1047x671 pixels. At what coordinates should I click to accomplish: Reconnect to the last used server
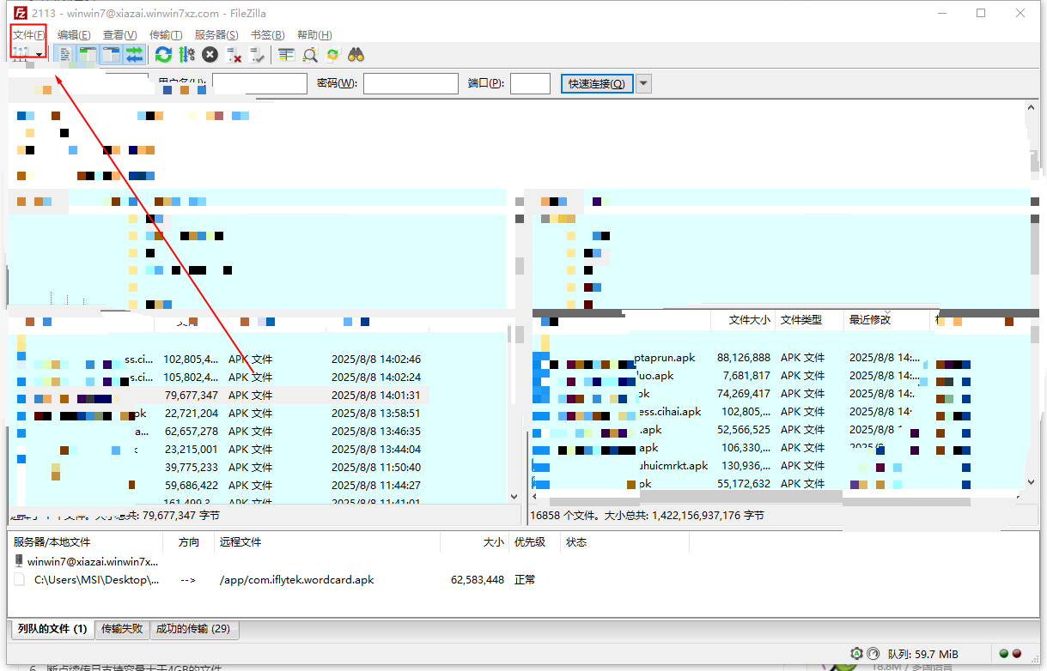pyautogui.click(x=255, y=54)
